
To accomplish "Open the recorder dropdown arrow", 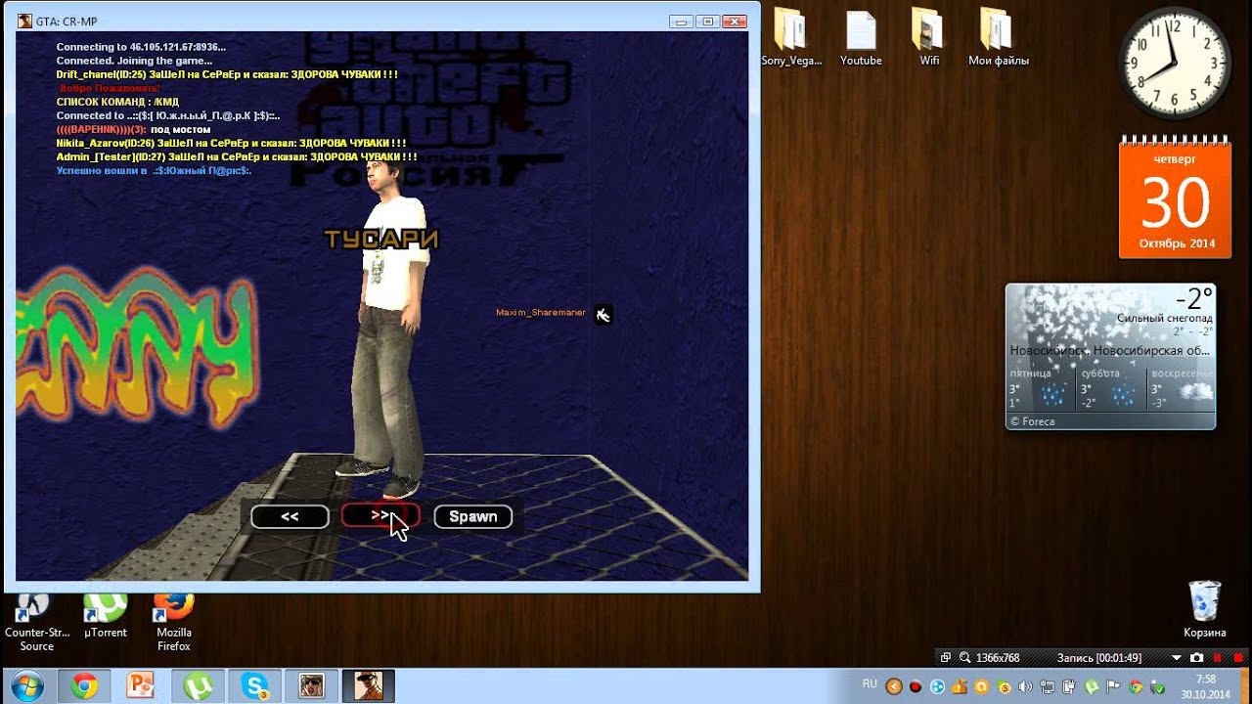I will 1177,658.
